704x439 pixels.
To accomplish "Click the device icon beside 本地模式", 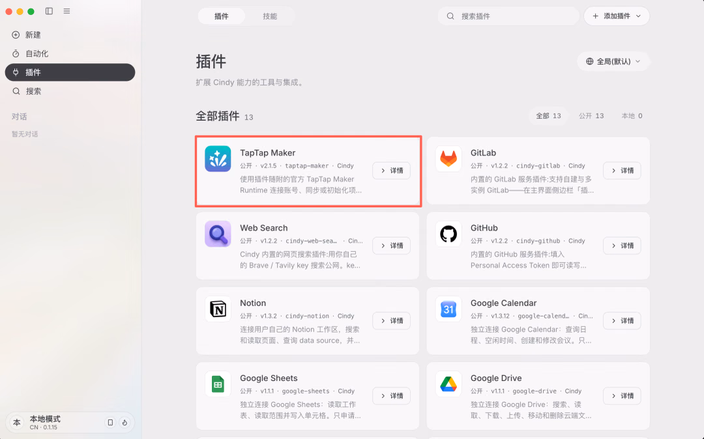I will (110, 423).
